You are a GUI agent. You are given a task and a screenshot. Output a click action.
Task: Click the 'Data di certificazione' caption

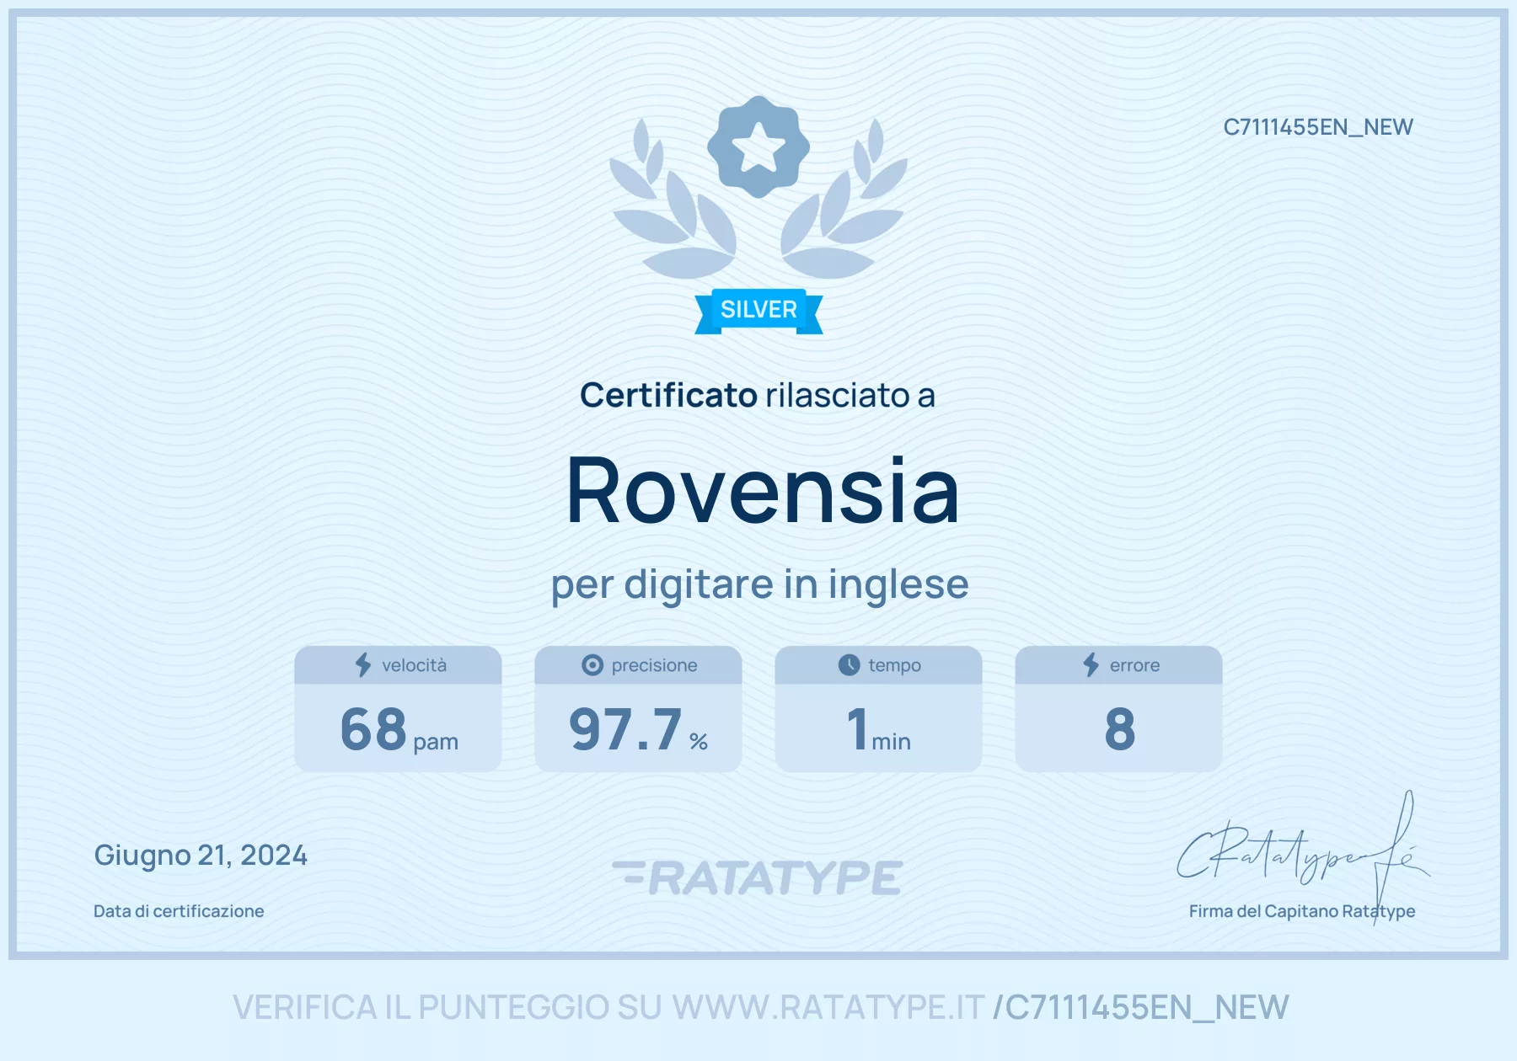[x=179, y=911]
